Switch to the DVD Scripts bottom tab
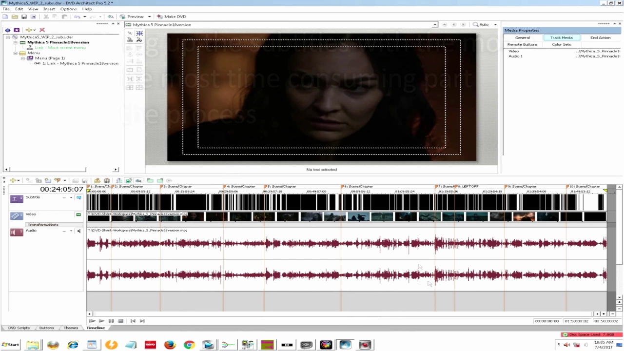Screen dimensions: 624x351 19,328
